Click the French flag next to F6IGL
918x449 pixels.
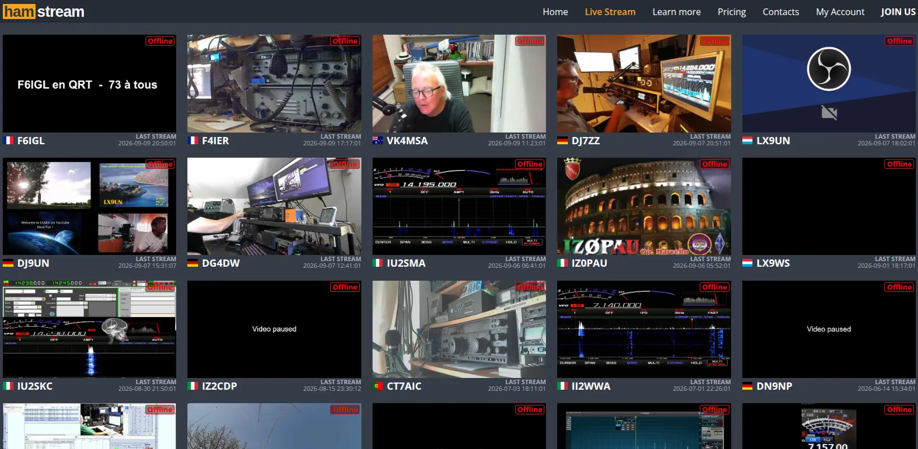8,140
